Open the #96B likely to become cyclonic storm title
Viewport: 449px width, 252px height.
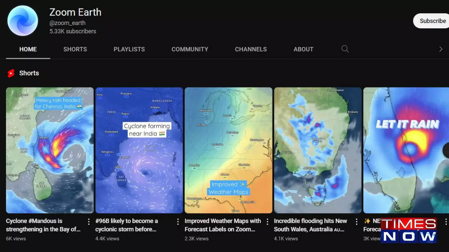tap(127, 225)
